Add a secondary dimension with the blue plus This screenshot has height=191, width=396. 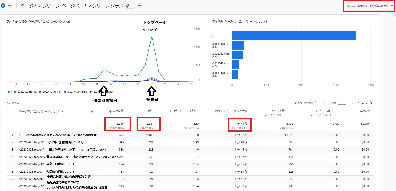(x=92, y=112)
